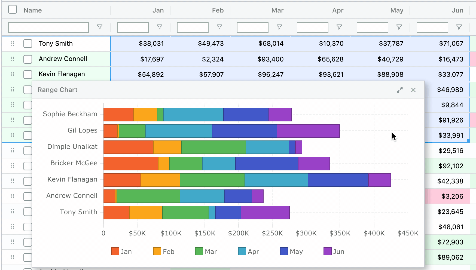Image resolution: width=476 pixels, height=270 pixels.
Task: Click Kevin Flanagan's May bar segment in chart
Action: tap(338, 180)
